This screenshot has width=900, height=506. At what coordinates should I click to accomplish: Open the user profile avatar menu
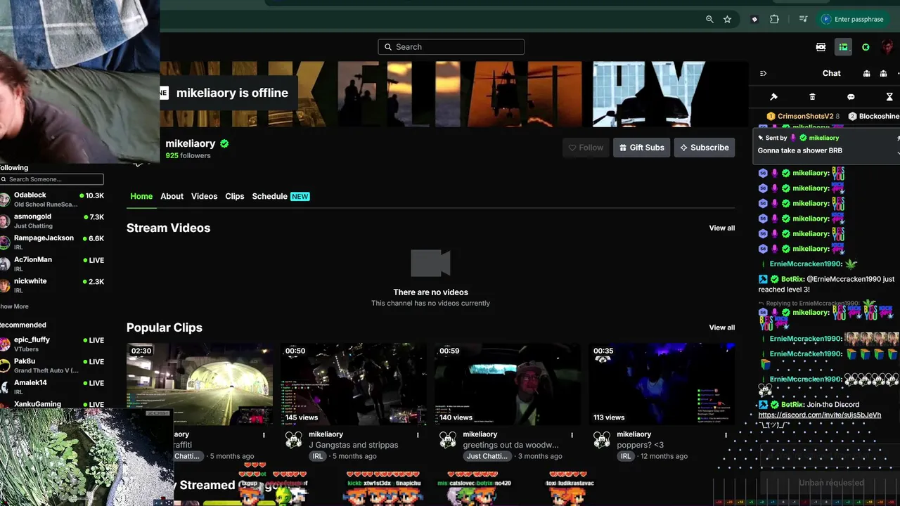(887, 47)
